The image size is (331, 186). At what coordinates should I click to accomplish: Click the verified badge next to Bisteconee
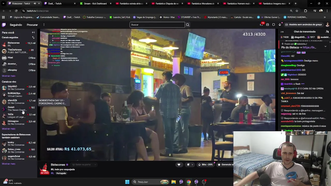pyautogui.click(x=67, y=165)
